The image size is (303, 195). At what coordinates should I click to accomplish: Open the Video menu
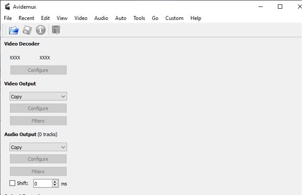81,18
